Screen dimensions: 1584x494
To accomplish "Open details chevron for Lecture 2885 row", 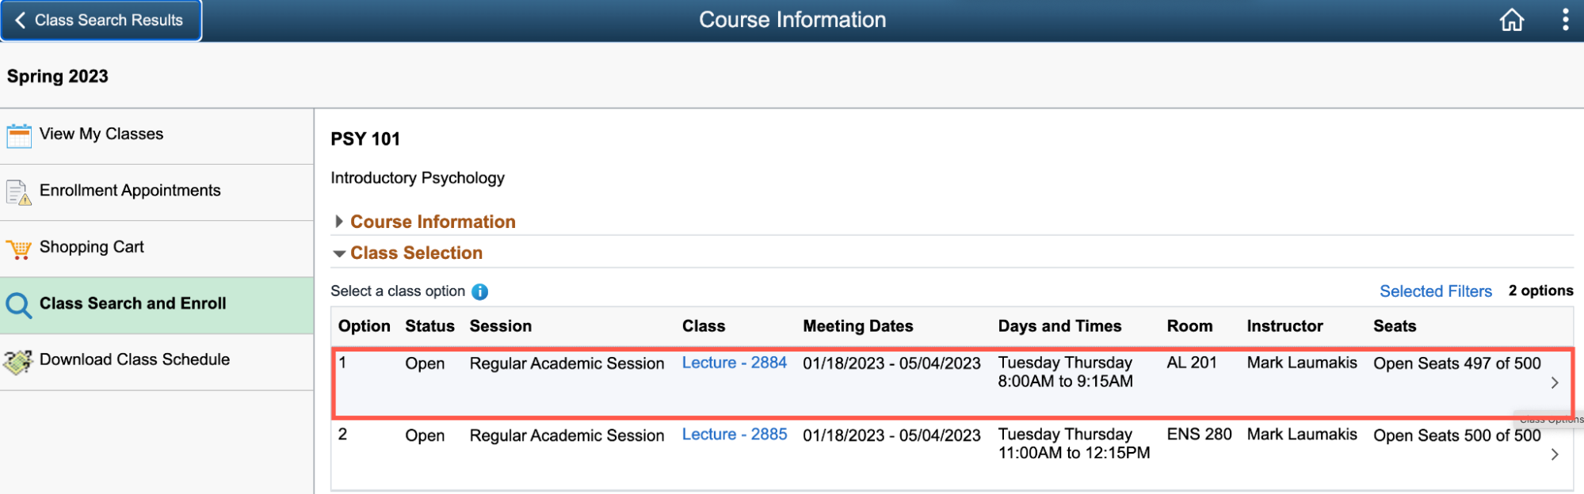I will 1555,455.
